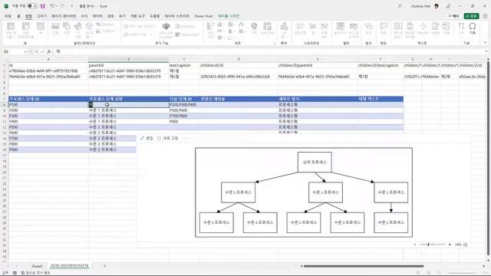Click the 상위 프로세스 box in diagram

click(x=315, y=162)
